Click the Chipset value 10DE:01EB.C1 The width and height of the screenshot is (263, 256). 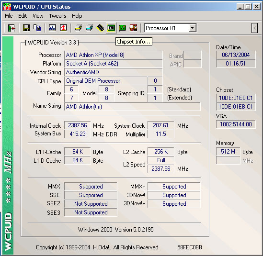236,107
